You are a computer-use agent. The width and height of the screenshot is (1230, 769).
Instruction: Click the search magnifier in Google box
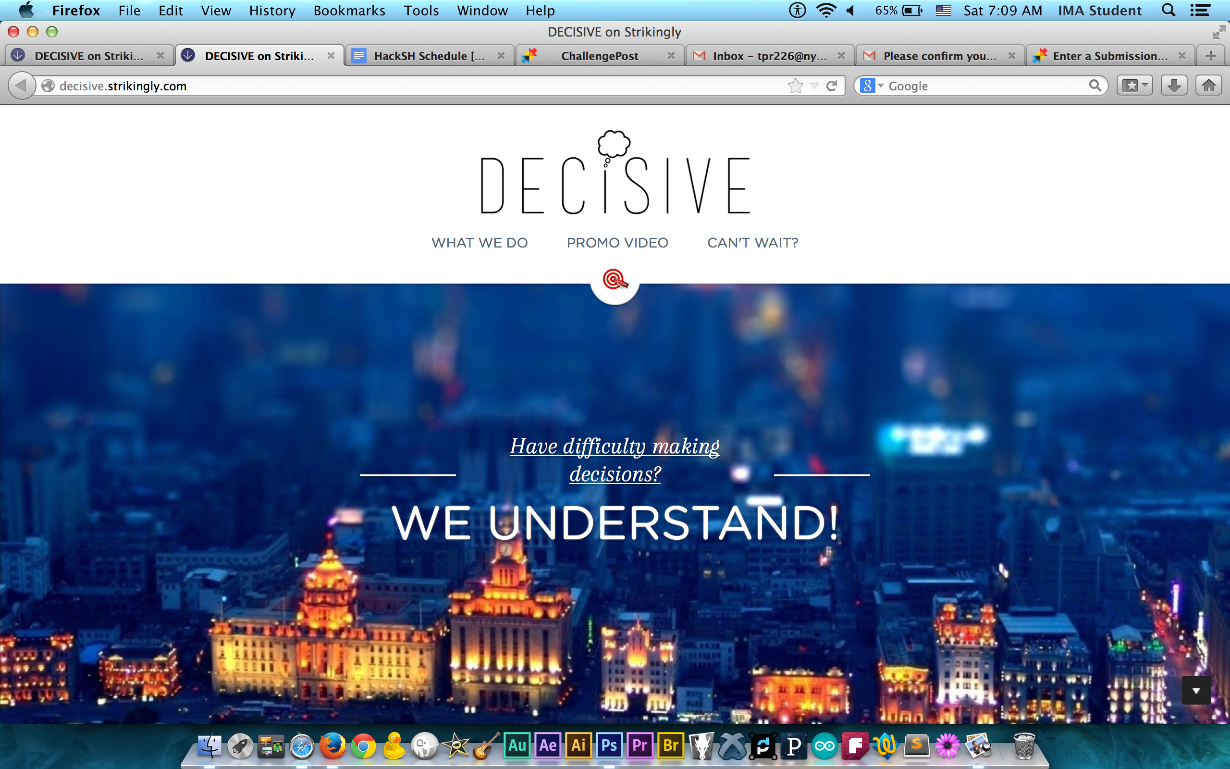point(1095,86)
